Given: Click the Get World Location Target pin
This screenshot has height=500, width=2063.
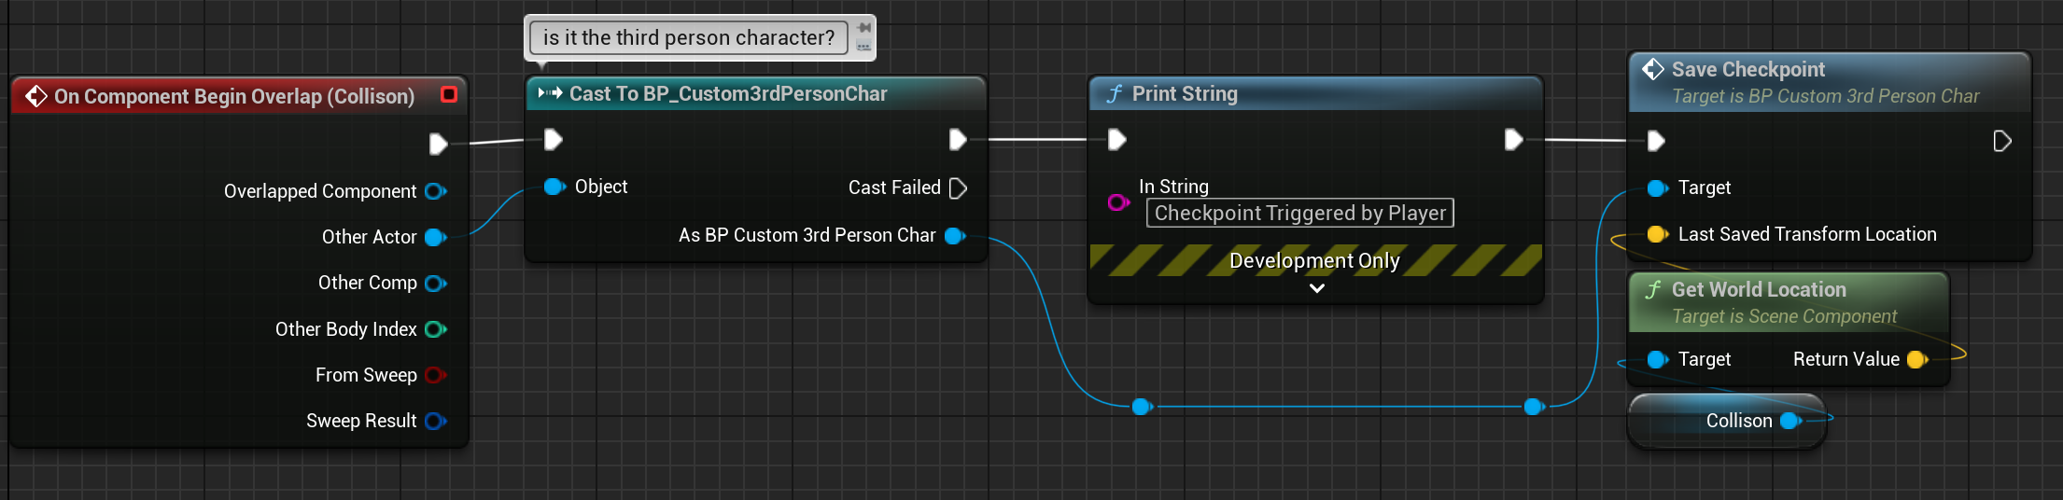Looking at the screenshot, I should [1658, 359].
